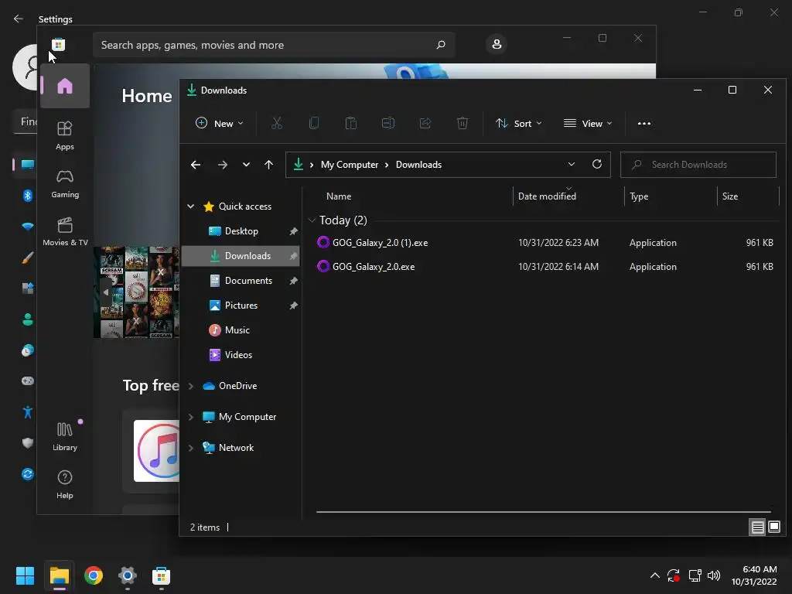Click the horizontal scrollbar in file list
Screen dimensions: 792x594
pos(544,512)
